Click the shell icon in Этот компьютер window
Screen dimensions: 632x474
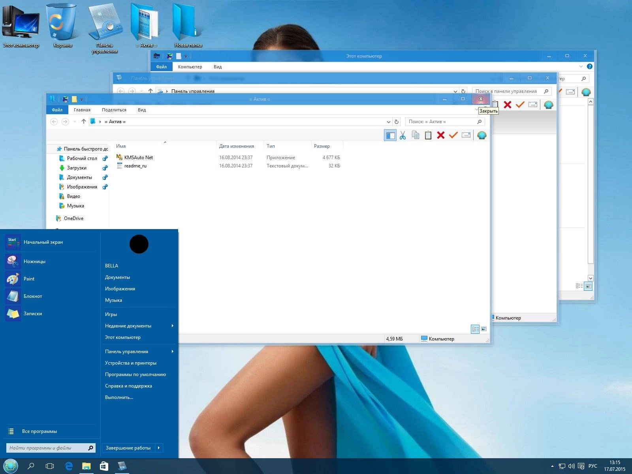tap(586, 92)
